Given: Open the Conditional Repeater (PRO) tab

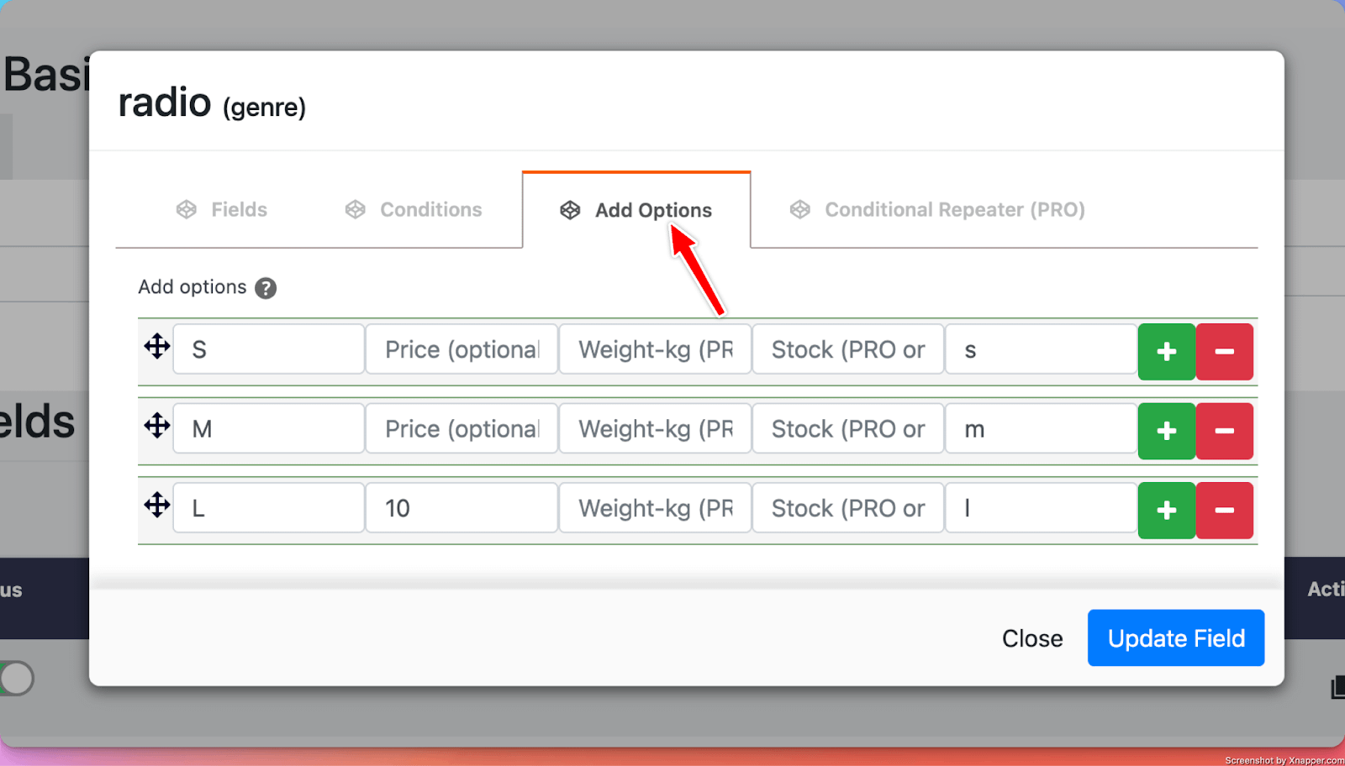Looking at the screenshot, I should 937,210.
